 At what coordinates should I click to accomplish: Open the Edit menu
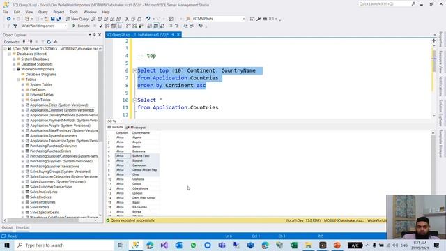[x=17, y=12]
